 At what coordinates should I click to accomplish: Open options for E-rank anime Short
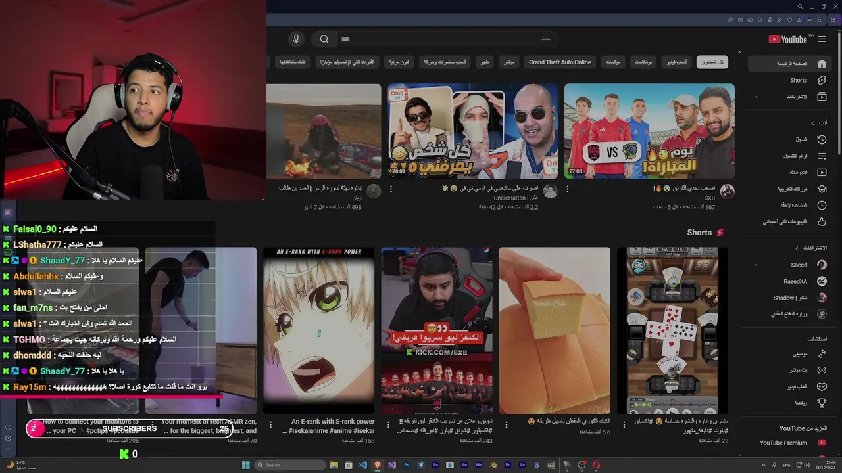[x=270, y=424]
